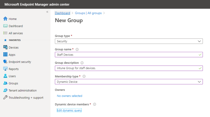Click the Microsoft Endpoint Manager admin center title
Screen dimensions: 210x117
pyautogui.click(x=37, y=4)
